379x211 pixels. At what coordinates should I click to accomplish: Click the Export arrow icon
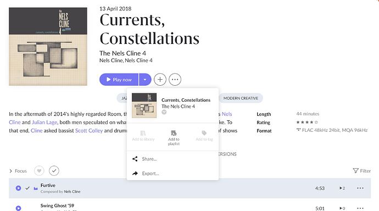tap(135, 173)
